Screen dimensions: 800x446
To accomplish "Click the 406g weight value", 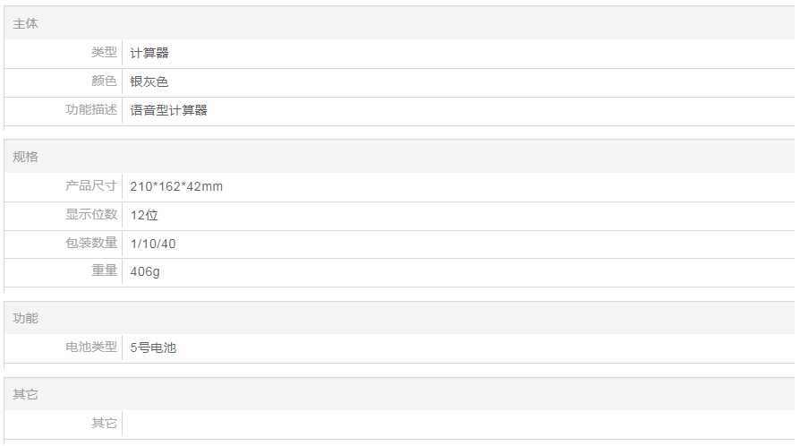I will pos(145,271).
